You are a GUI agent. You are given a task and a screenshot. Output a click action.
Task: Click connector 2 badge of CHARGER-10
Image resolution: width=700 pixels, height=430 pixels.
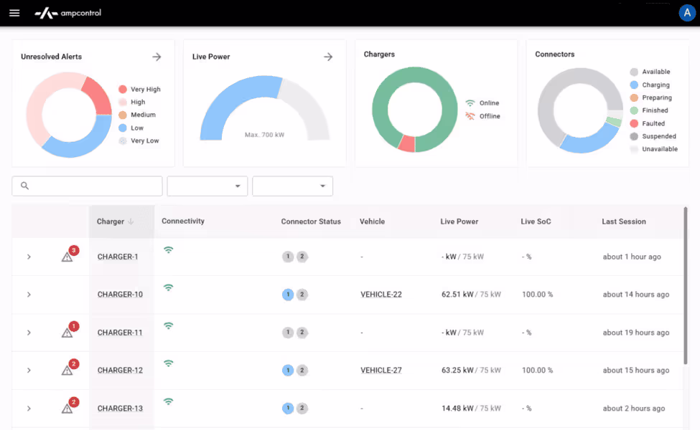[x=302, y=295]
